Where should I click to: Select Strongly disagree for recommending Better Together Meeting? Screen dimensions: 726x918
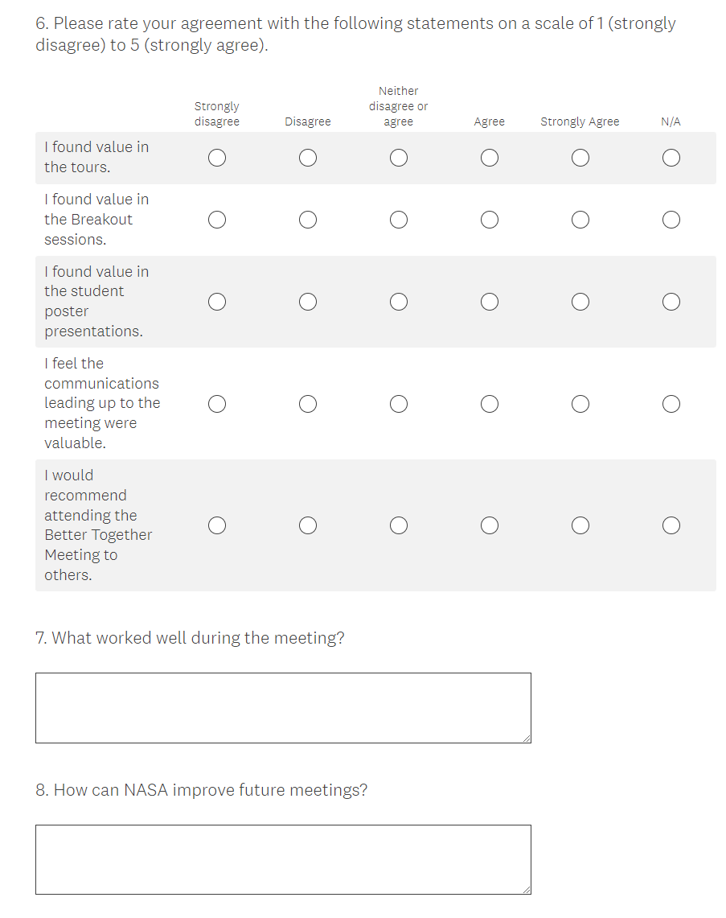216,525
